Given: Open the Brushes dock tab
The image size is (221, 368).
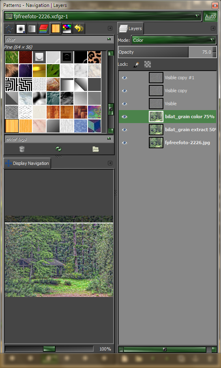Looking at the screenshot, I should [21, 28].
